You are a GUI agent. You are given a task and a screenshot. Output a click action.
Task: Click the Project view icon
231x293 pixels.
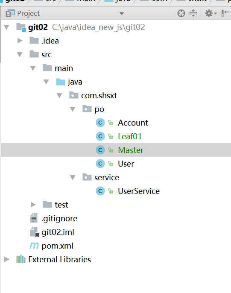[x=10, y=14]
